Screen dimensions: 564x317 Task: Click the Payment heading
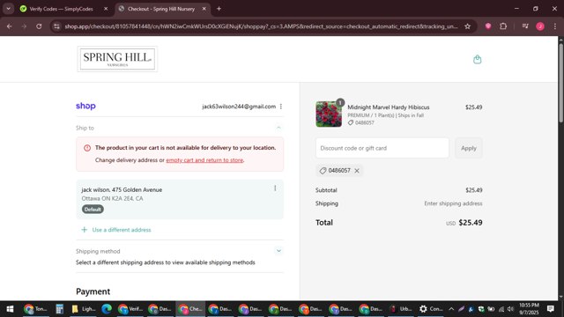pos(93,291)
